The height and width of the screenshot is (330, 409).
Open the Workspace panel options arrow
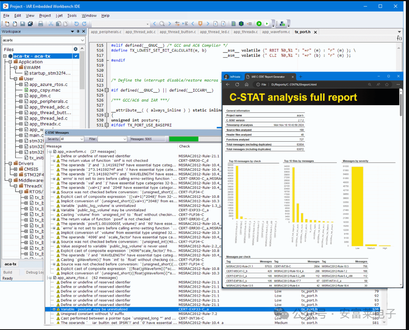72,31
